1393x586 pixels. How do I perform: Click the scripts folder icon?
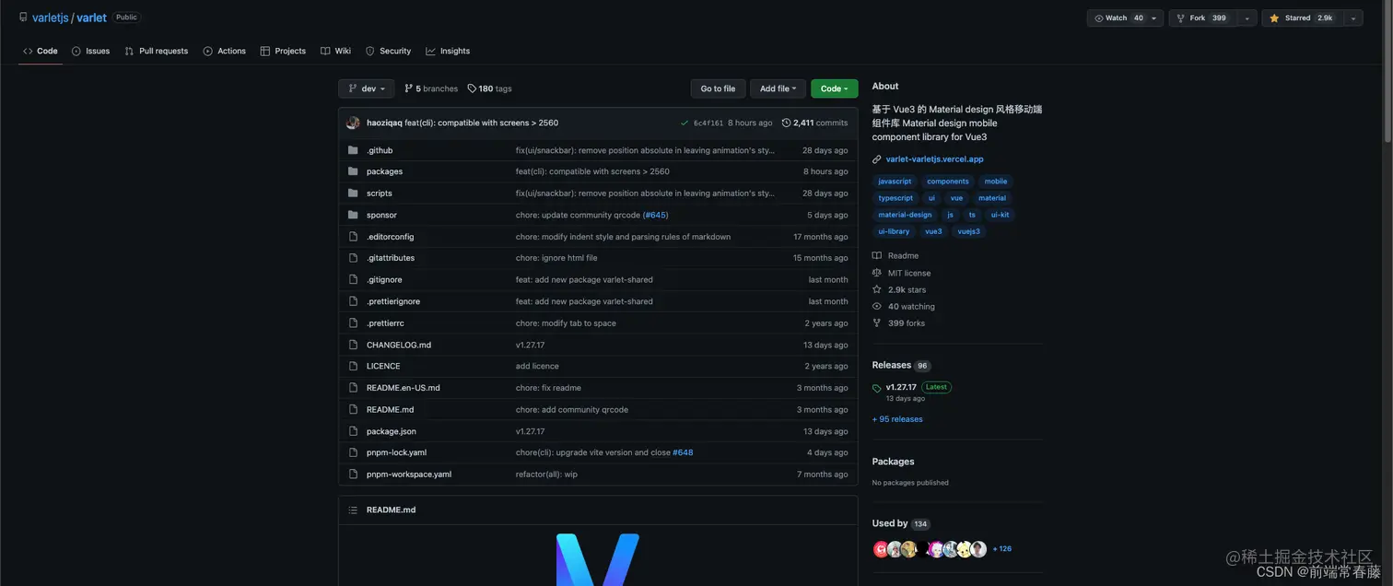(x=353, y=193)
